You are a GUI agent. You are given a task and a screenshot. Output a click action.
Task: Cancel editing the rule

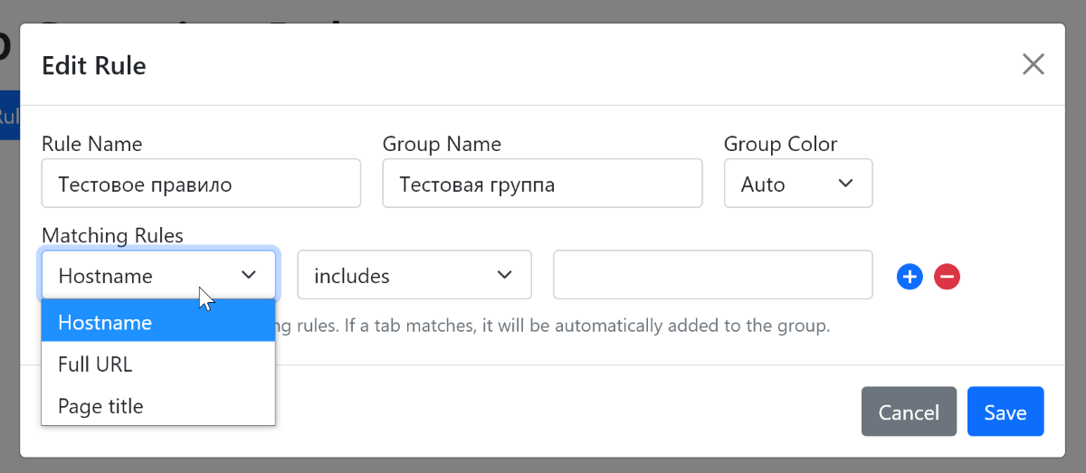[x=908, y=412]
